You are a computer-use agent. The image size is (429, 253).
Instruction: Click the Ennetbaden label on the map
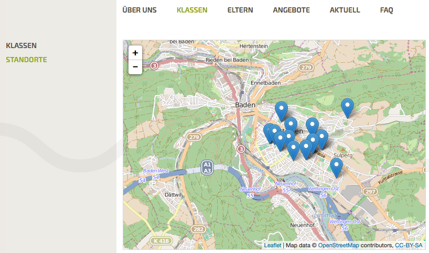(x=266, y=83)
